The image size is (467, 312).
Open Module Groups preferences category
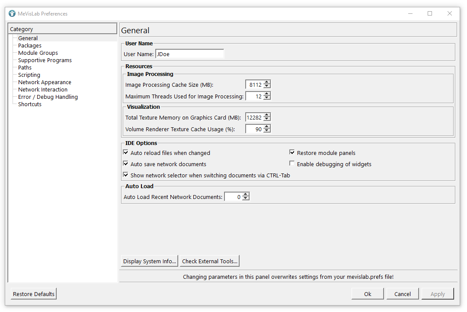(38, 53)
